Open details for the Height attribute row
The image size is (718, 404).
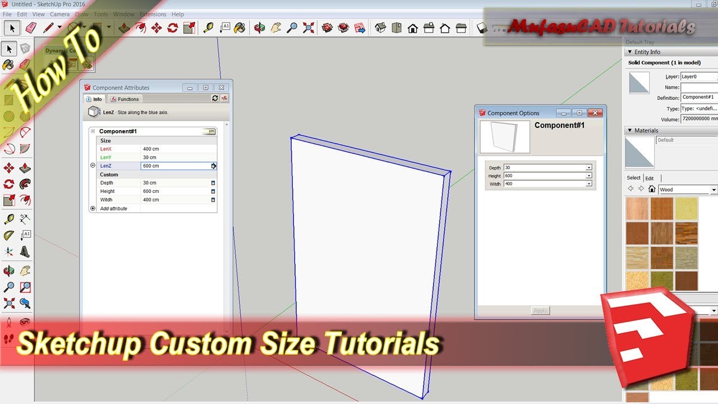coord(213,191)
